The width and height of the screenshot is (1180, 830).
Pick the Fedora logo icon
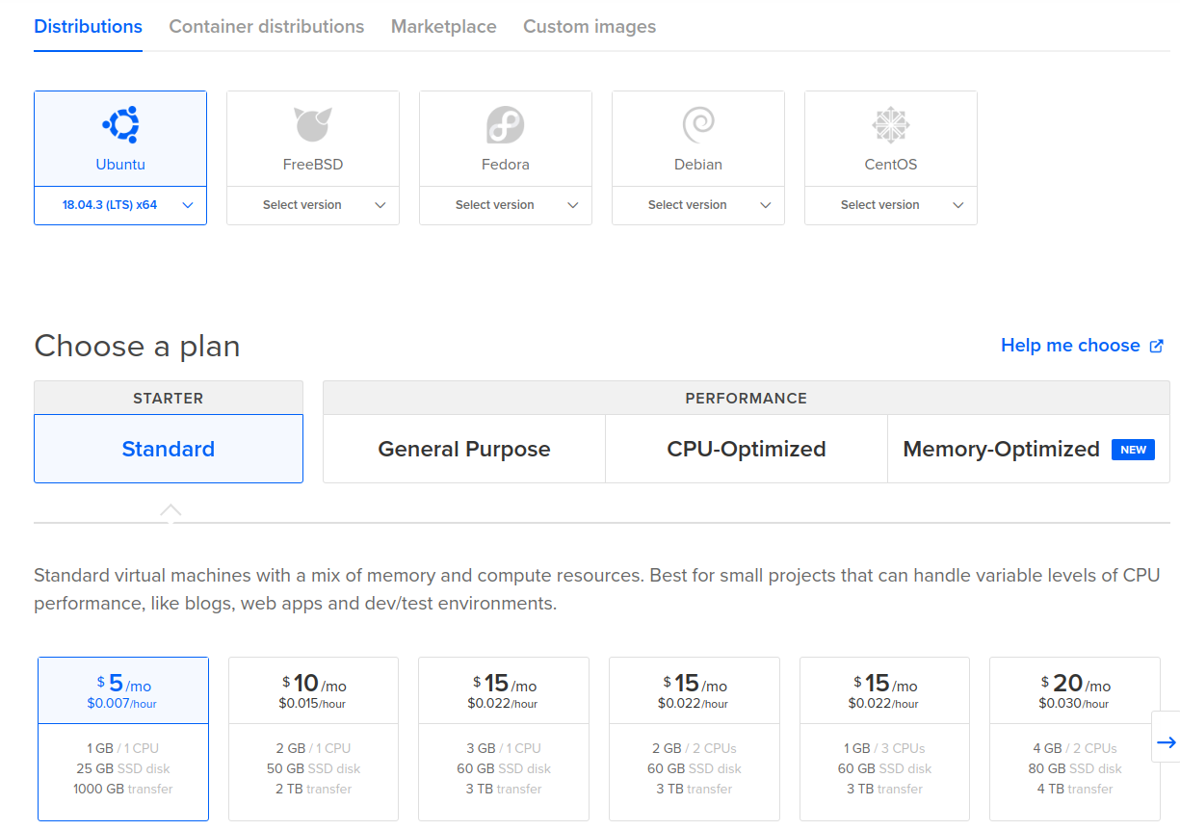[506, 125]
